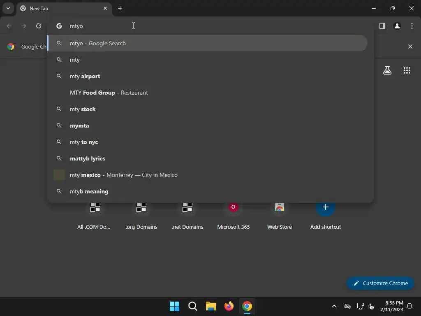Open File Explorer from taskbar
The image size is (421, 316).
tap(211, 306)
